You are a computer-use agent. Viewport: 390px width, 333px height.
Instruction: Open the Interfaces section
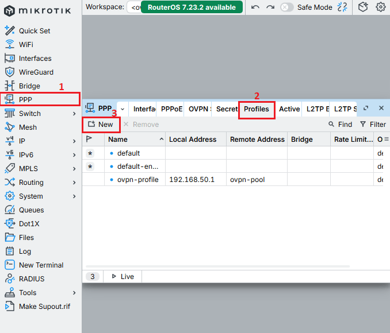28,59
